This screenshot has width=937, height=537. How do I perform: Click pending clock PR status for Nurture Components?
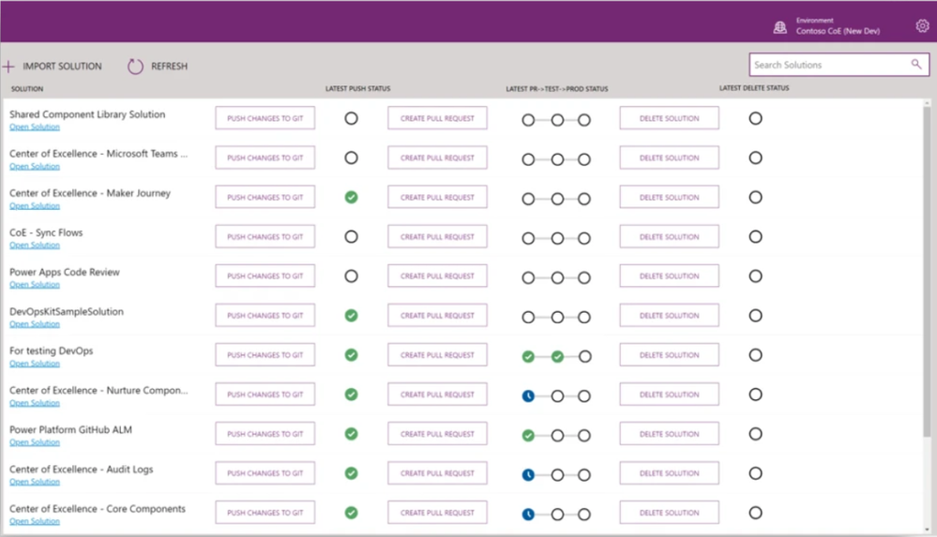528,396
